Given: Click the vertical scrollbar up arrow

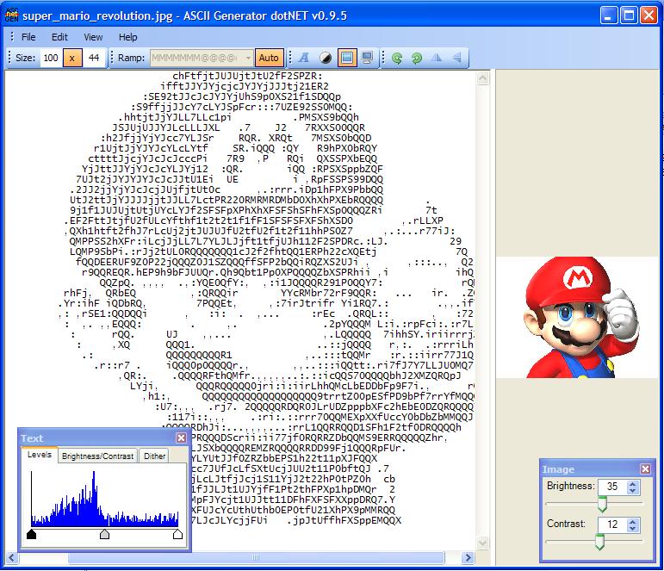Looking at the screenshot, I should [483, 78].
